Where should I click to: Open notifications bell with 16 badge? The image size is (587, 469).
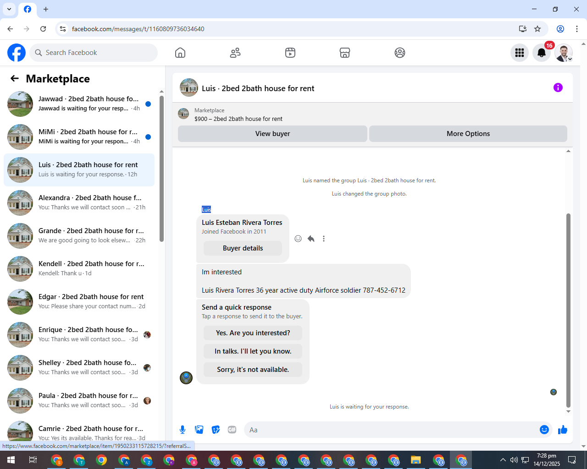tap(542, 53)
